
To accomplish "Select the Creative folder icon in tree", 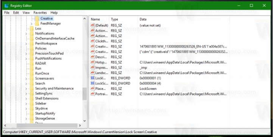I will point(37,18).
